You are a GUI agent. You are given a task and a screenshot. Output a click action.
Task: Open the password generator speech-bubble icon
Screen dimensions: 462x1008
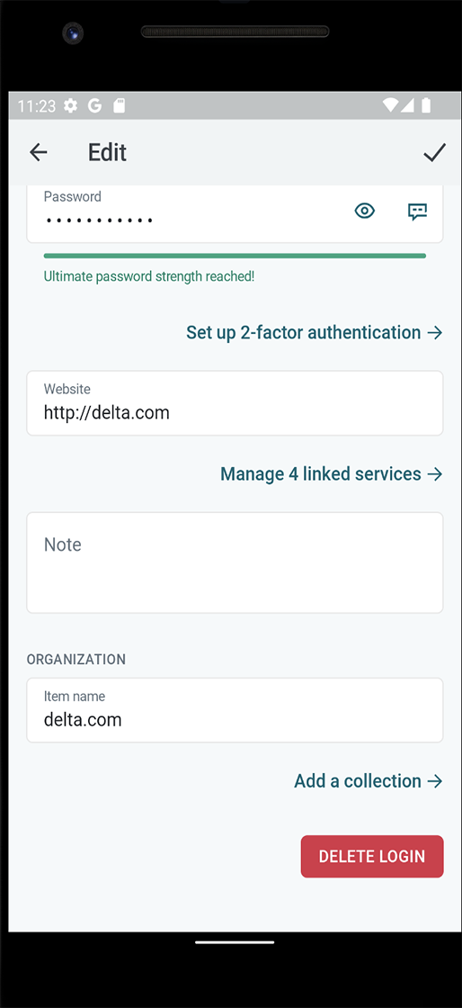click(x=418, y=211)
